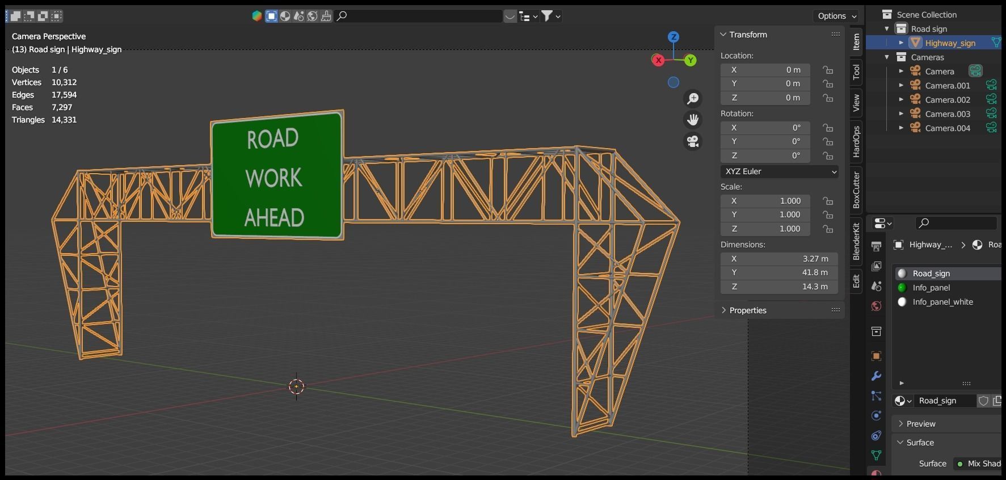Click the red X axis on gizmo
Image resolution: width=1006 pixels, height=480 pixels.
click(658, 60)
